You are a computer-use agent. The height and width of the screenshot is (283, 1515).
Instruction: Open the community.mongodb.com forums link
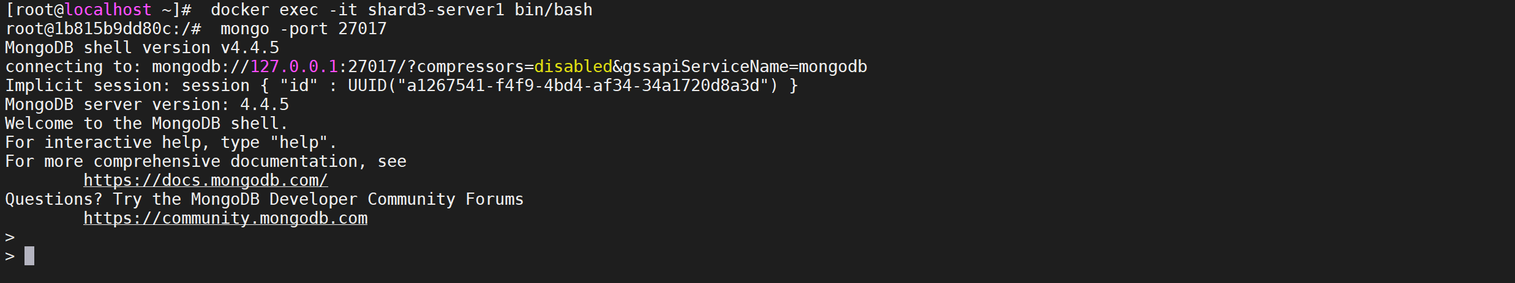point(225,218)
